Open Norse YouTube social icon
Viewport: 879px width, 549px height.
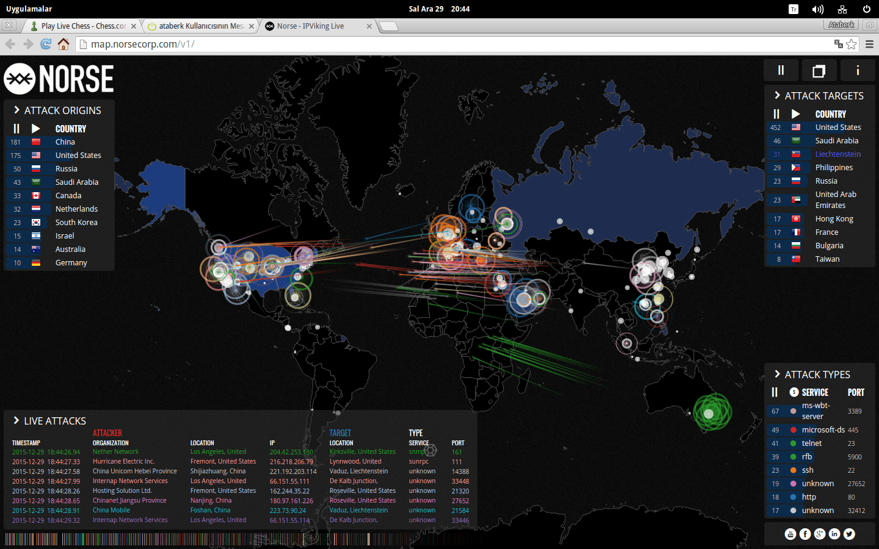click(790, 534)
